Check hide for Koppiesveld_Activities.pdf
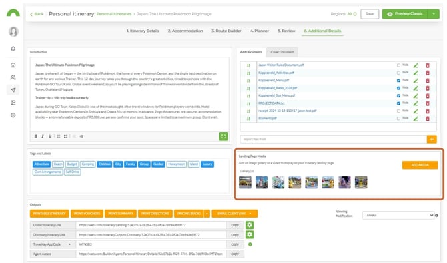This screenshot has height=263, width=447. point(398,73)
